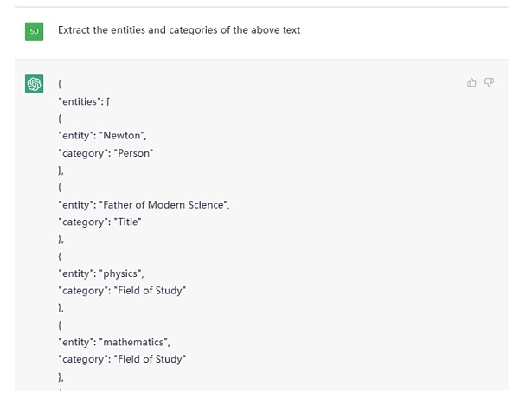519x418 pixels.
Task: Click the "entity": "physics" line
Action: (x=98, y=273)
